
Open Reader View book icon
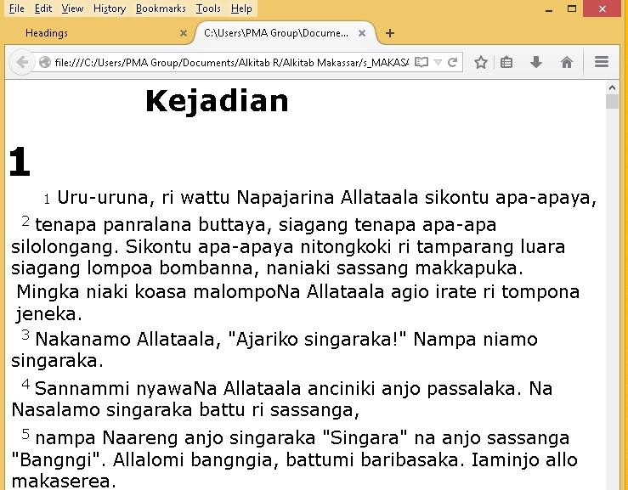click(x=421, y=63)
